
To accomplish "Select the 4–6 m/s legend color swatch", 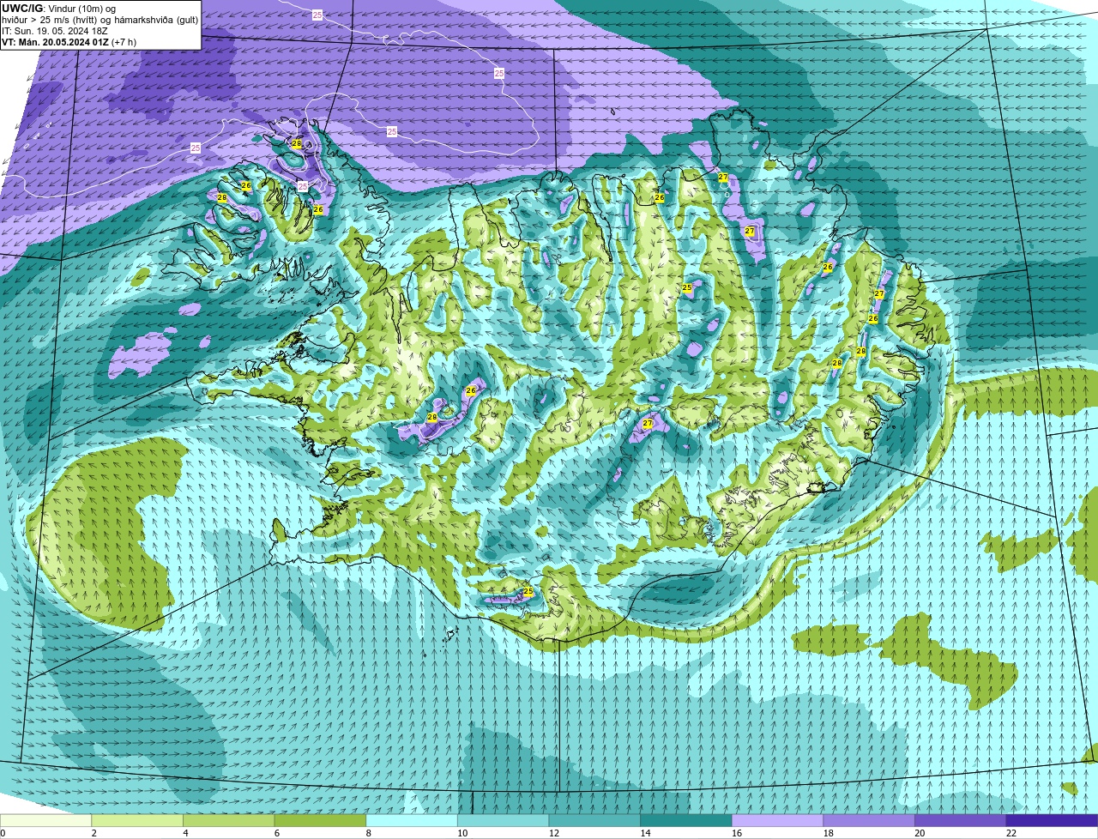I will point(228,821).
